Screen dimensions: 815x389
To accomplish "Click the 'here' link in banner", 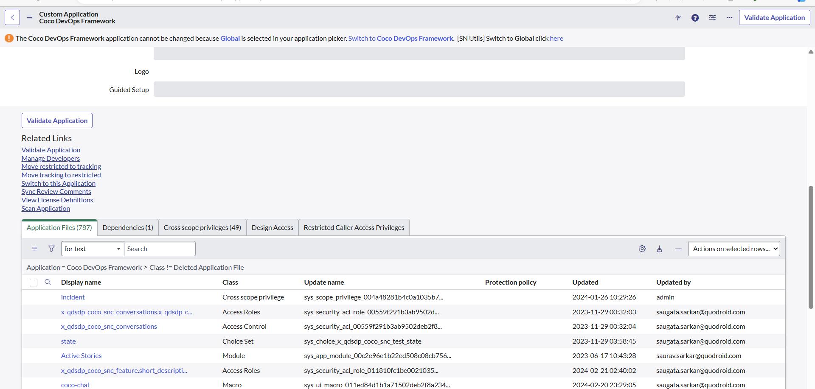I will point(556,38).
